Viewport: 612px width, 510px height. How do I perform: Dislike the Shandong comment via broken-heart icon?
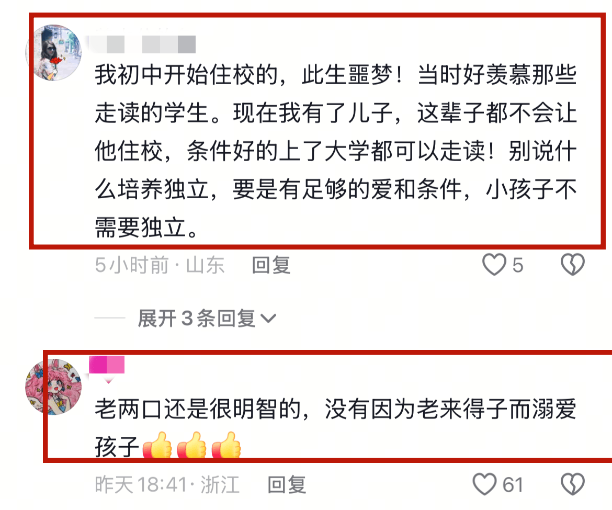(573, 265)
